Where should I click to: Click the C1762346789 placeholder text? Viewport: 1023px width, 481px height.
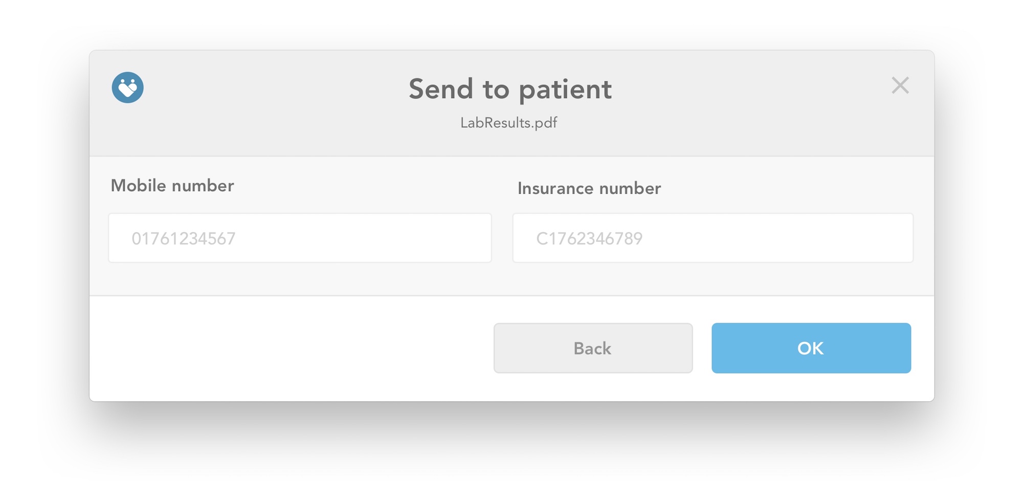tap(589, 239)
